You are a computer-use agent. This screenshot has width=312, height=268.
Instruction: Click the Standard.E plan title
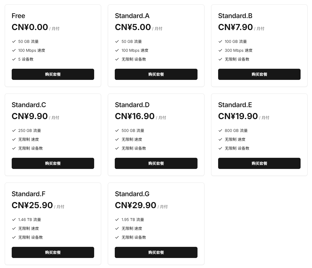[235, 105]
